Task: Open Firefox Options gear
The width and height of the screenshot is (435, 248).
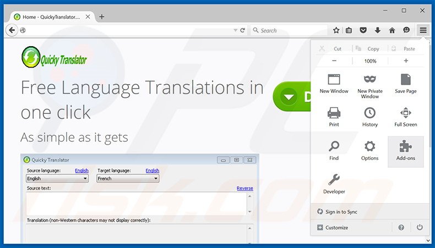Action: click(x=370, y=151)
